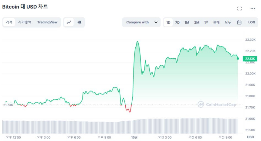Open the three-dot more options menu
261x141 pixels.
[253, 9]
